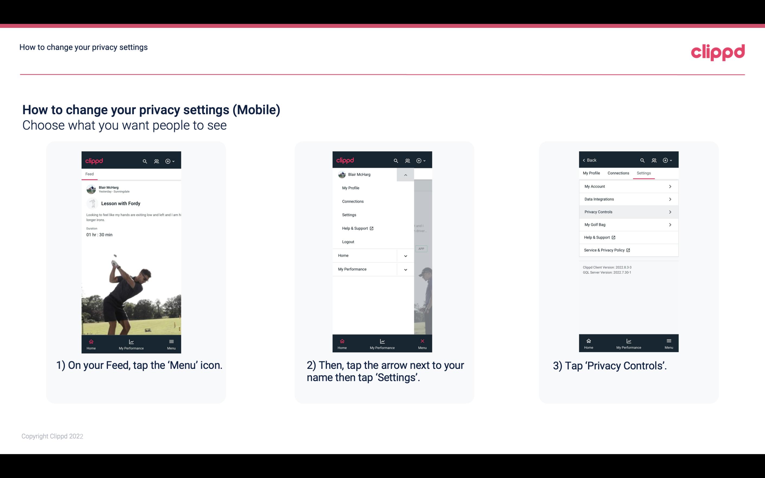Select Logout option from user menu
765x478 pixels.
[x=348, y=241]
